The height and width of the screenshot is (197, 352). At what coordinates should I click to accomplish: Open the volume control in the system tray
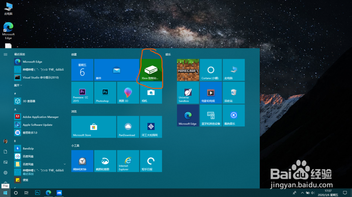pyautogui.click(x=313, y=193)
